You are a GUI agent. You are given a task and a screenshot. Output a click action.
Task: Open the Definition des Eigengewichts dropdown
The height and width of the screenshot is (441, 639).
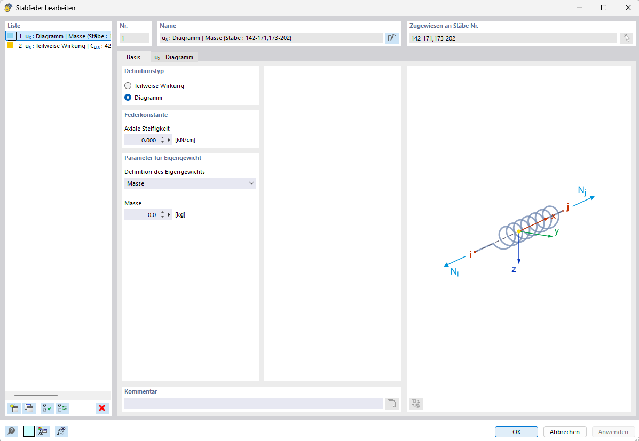click(190, 183)
